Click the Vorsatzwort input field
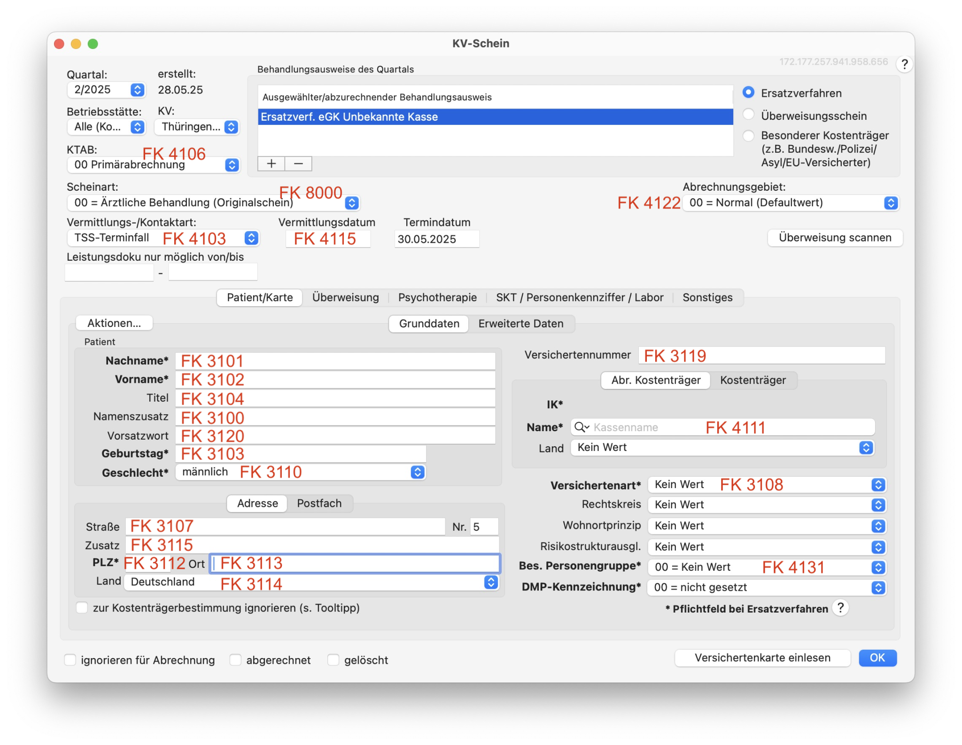 [x=335, y=435]
